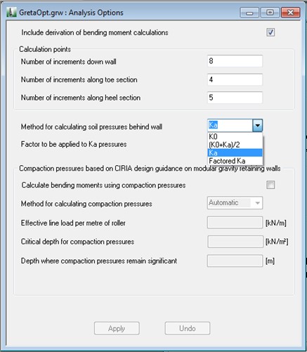Click the Apply button
Screen dimensions: 307x352
117,328
